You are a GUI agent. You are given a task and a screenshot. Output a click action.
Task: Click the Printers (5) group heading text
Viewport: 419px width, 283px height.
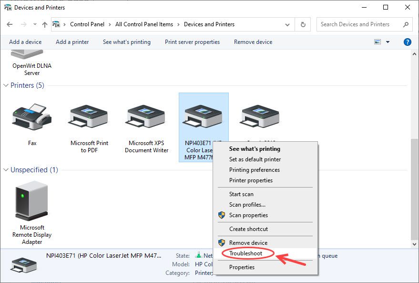point(27,85)
